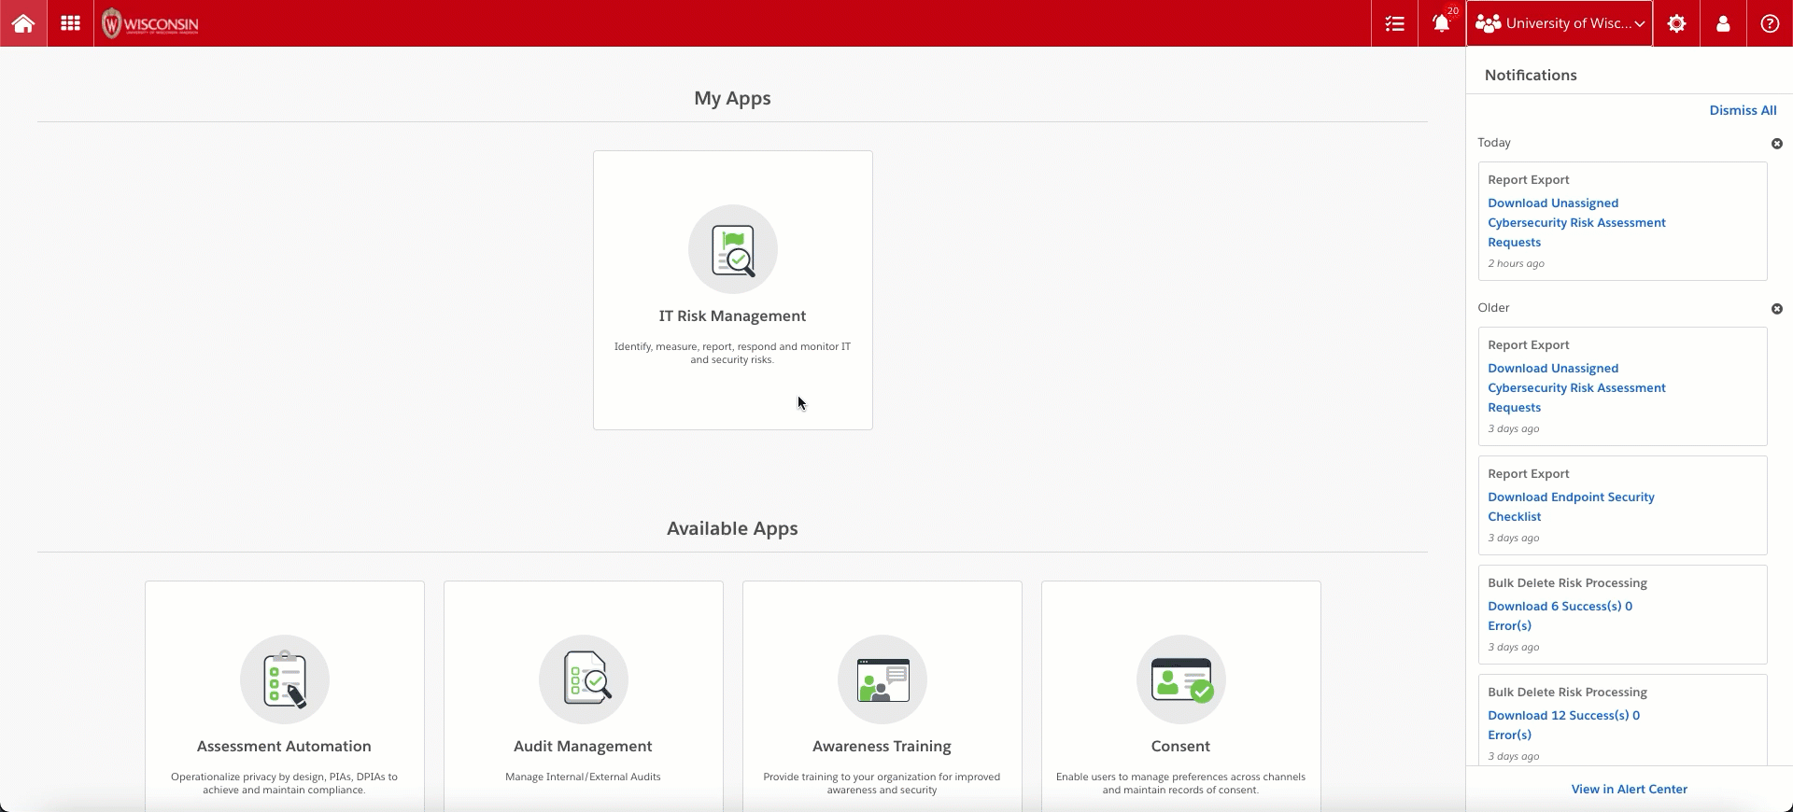Image resolution: width=1793 pixels, height=812 pixels.
Task: Open the user profile icon
Action: tap(1723, 23)
